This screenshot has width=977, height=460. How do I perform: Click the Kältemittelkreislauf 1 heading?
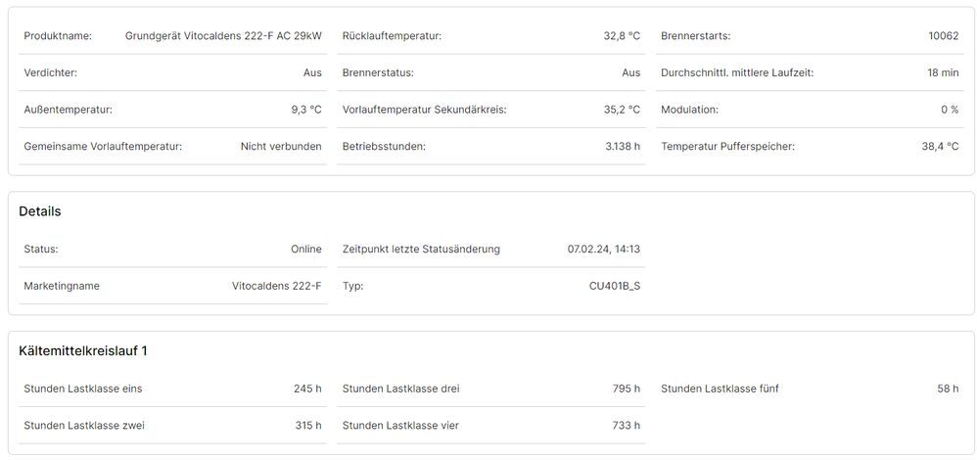point(83,350)
